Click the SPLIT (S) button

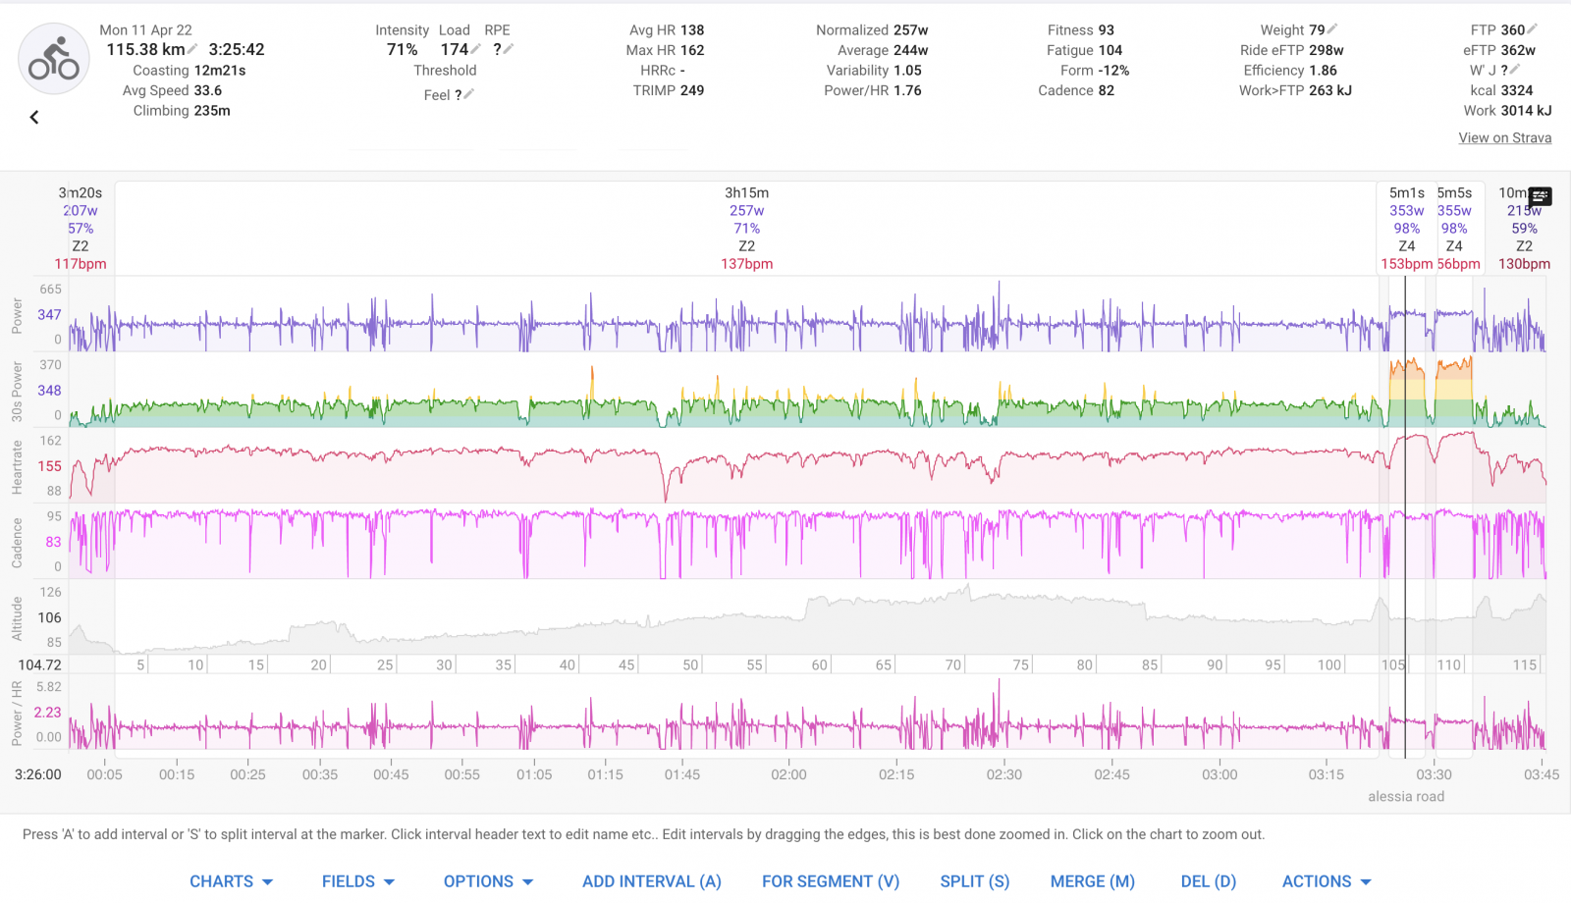click(x=974, y=881)
